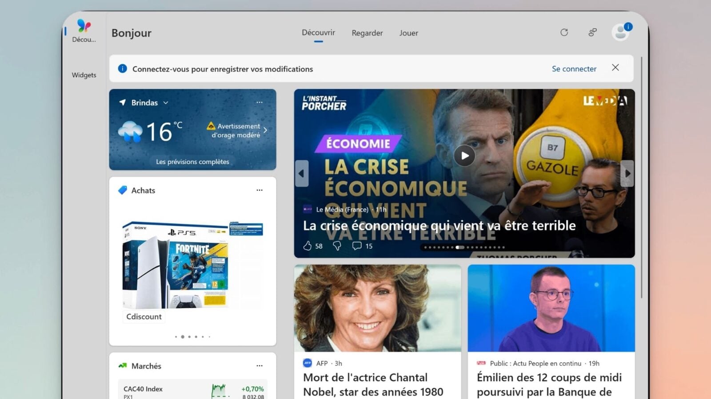Click the Cdiscount label
This screenshot has height=399, width=711.
point(144,317)
